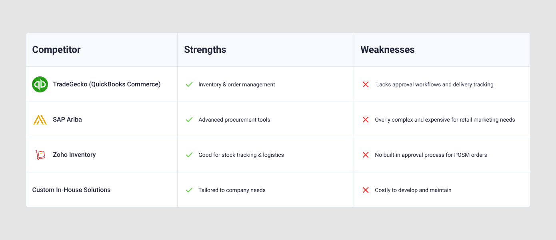Click red X beside Costly to develop
The width and height of the screenshot is (556, 240).
point(366,190)
